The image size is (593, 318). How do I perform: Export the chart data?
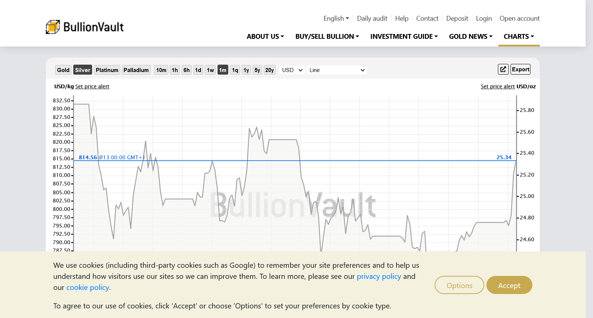[520, 69]
